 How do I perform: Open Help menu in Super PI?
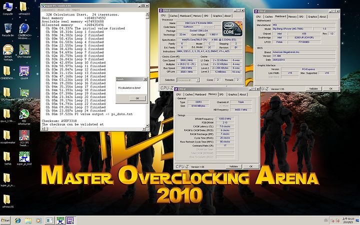click(76, 10)
